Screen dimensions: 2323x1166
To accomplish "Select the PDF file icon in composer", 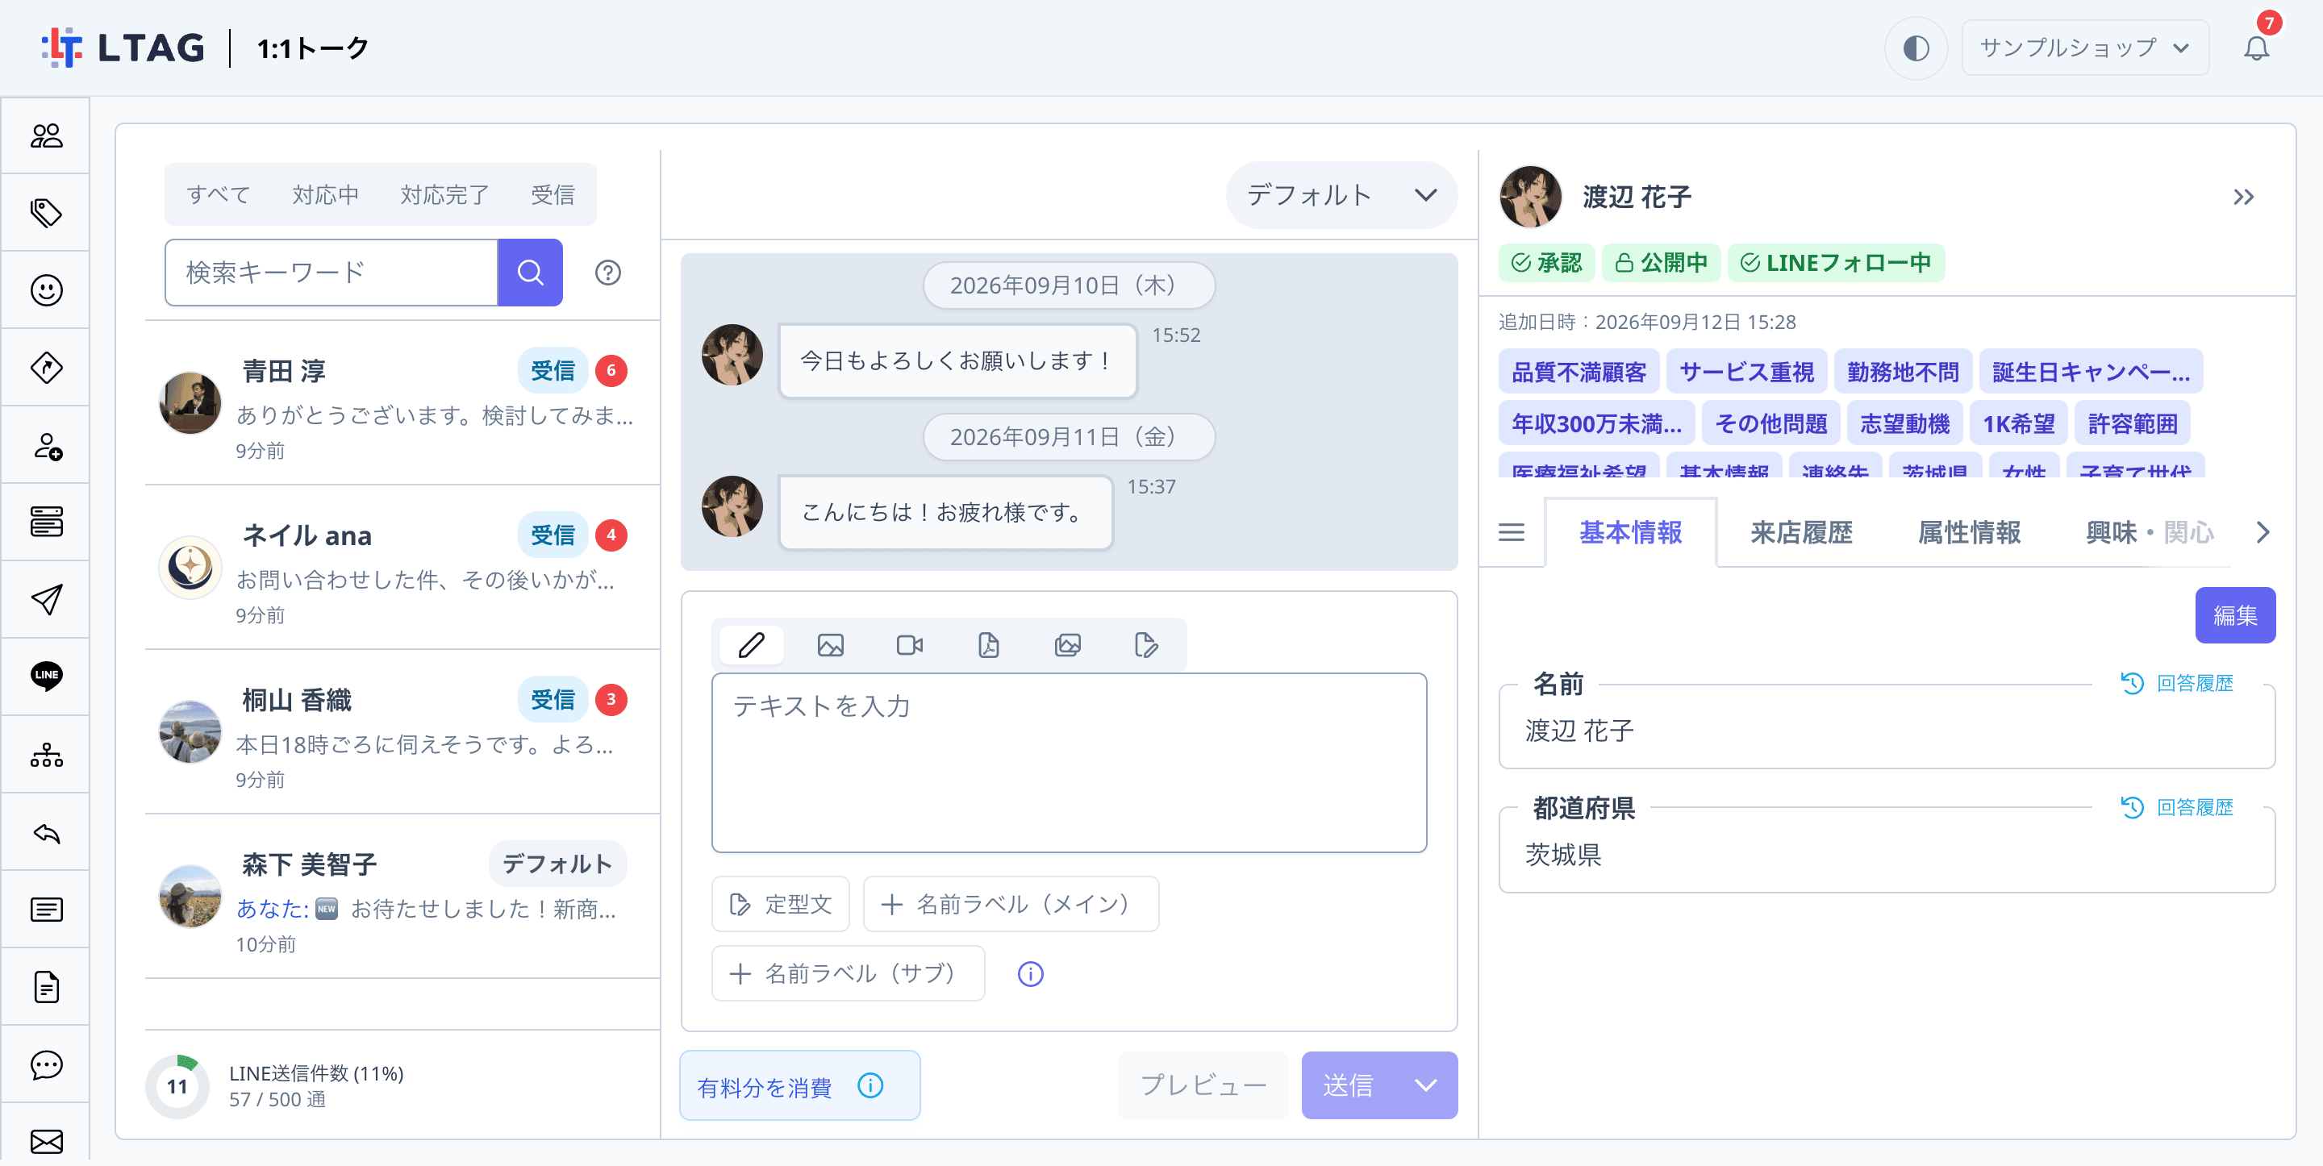I will pos(988,646).
